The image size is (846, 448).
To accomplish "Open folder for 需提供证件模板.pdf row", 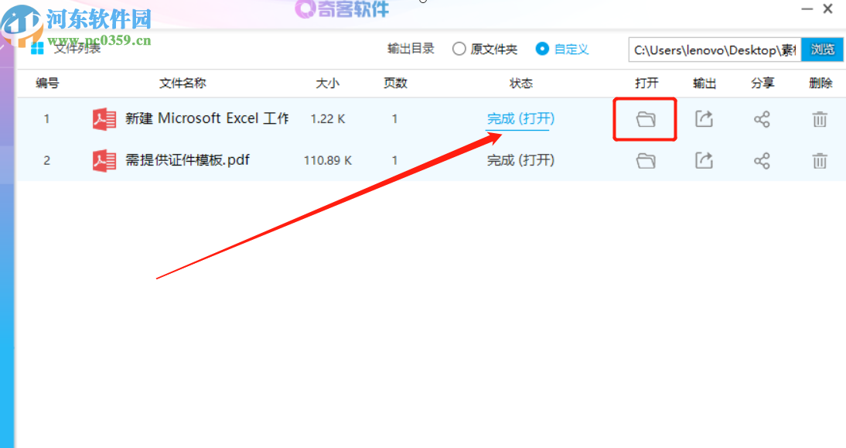I will pos(645,160).
